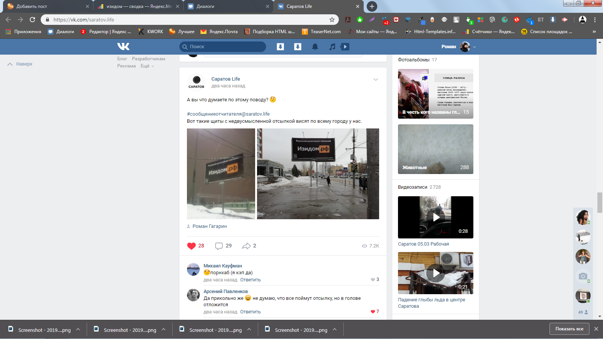Click the VK logo in header

point(123,46)
